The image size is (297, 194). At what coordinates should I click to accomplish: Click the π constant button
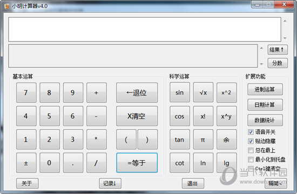pyautogui.click(x=203, y=140)
